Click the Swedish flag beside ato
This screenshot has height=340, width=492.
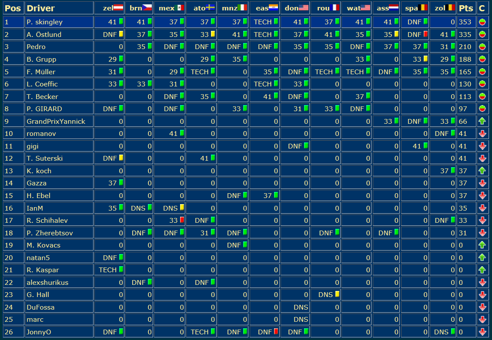(x=211, y=8)
